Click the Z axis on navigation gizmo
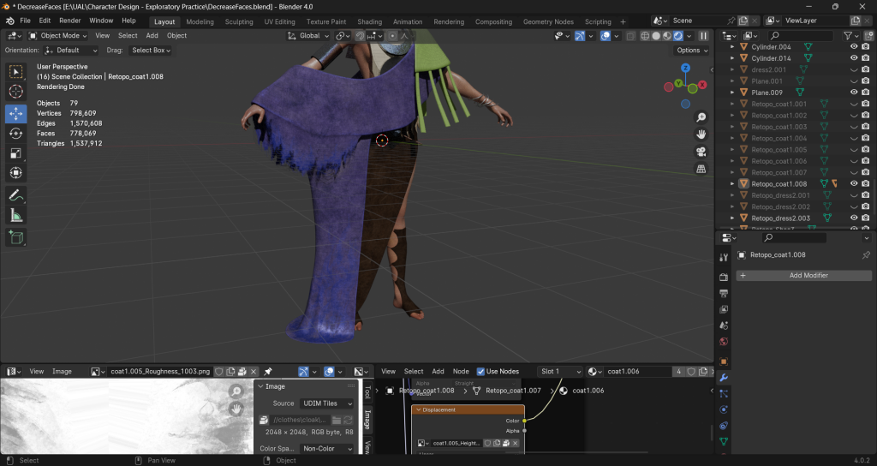The height and width of the screenshot is (466, 877). point(685,68)
